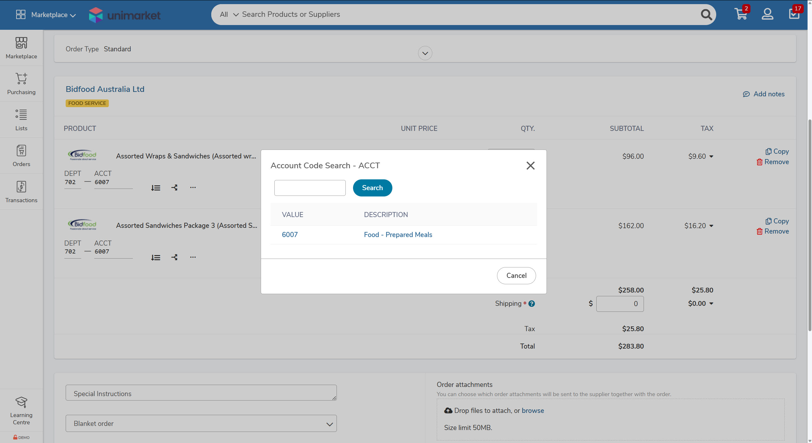Click the split icon for Assorted Wraps item
This screenshot has height=443, width=812.
174,188
